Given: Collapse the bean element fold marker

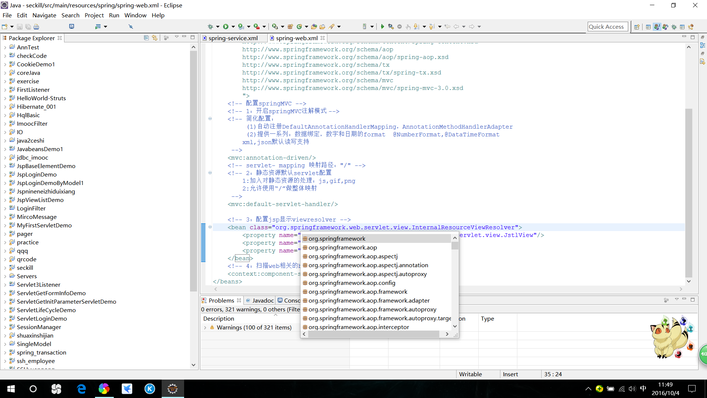Looking at the screenshot, I should point(210,227).
